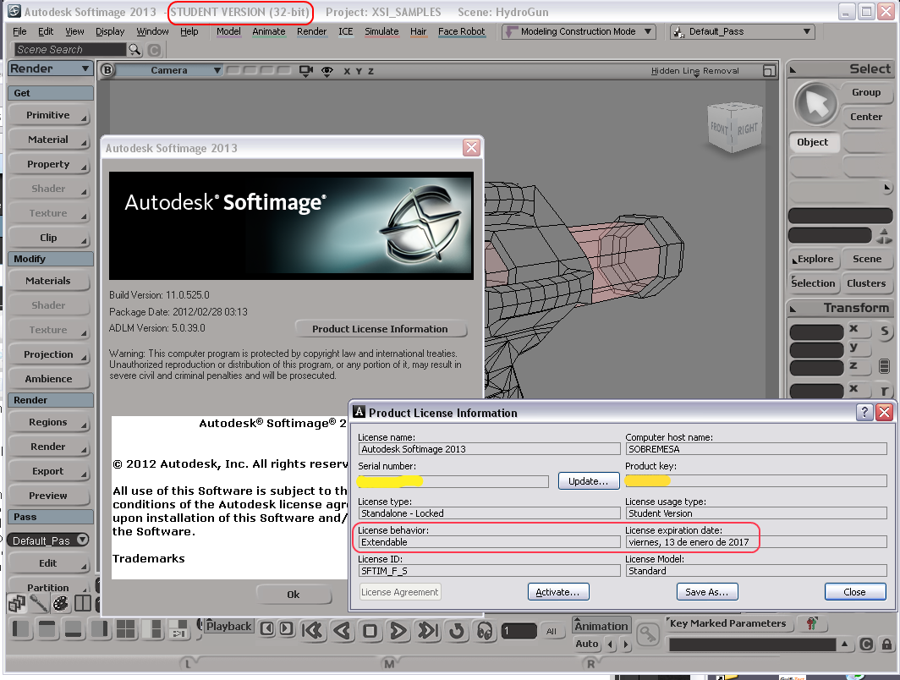Expand Default_Pas selector in Pass section
Image resolution: width=900 pixels, height=680 pixels.
click(x=47, y=540)
